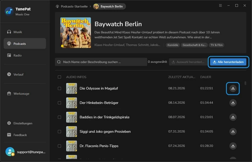Download the episode Der Hinkebein-Betrüger
252x162 pixels.
[x=233, y=103]
